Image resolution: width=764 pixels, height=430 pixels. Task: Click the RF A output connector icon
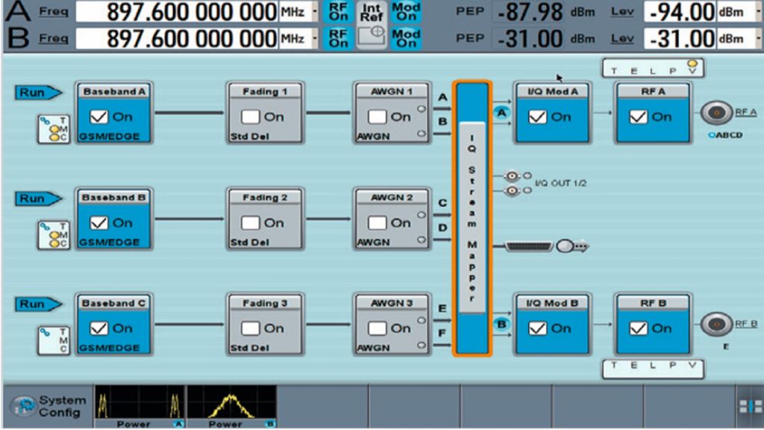716,113
